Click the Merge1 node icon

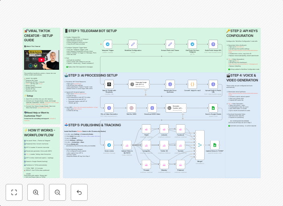[199, 145]
